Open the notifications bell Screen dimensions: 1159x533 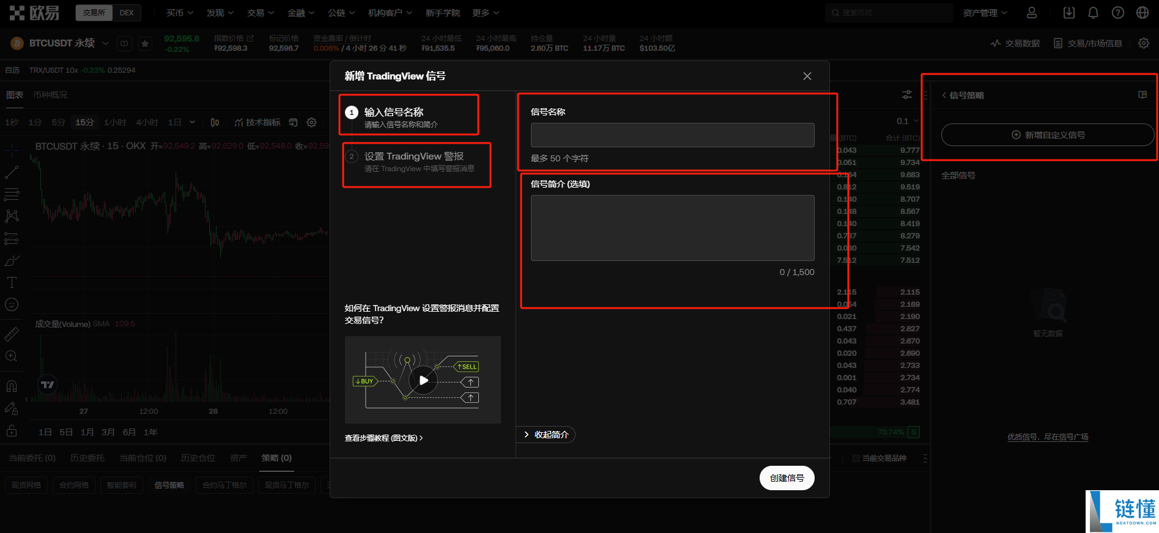pos(1094,13)
